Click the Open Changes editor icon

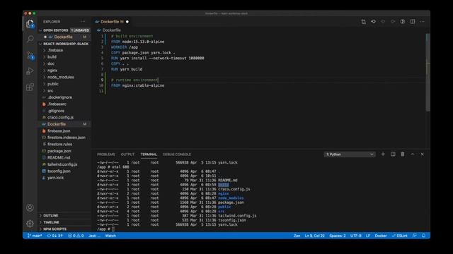click(363, 22)
